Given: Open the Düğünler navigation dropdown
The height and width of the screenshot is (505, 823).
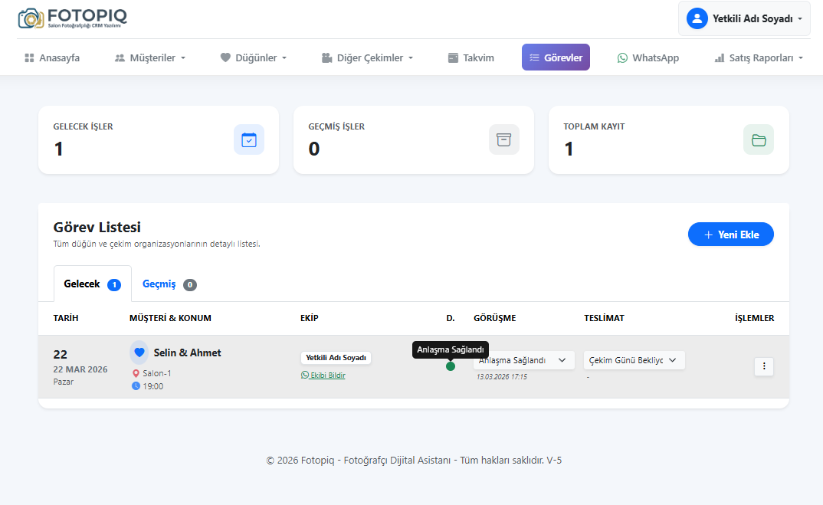Looking at the screenshot, I should pyautogui.click(x=254, y=57).
